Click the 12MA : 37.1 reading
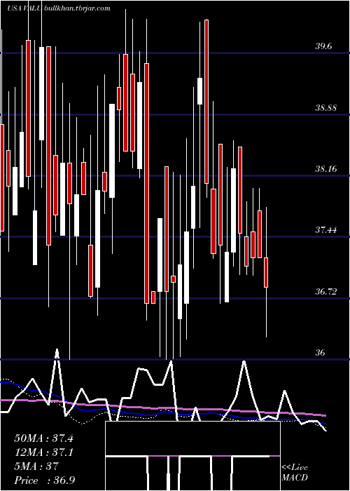 point(43,452)
